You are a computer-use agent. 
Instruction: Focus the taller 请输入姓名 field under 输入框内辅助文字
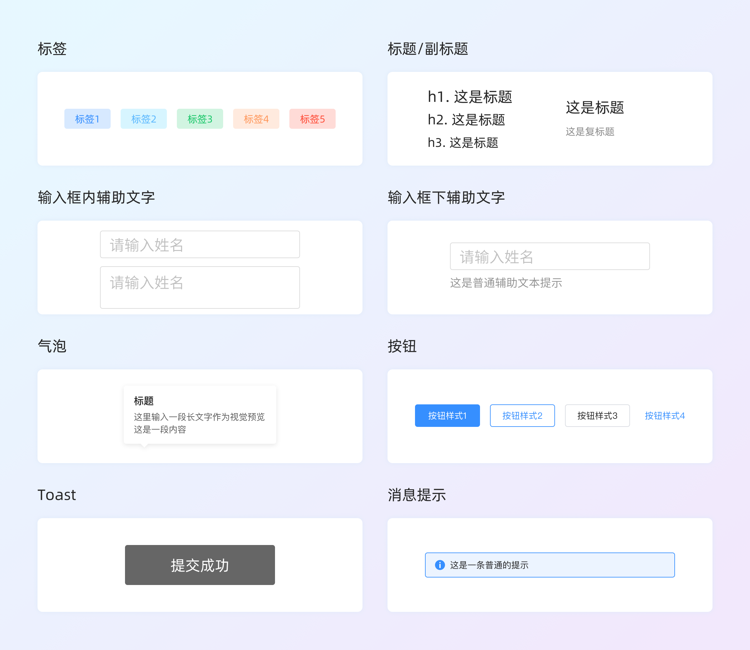(x=200, y=287)
